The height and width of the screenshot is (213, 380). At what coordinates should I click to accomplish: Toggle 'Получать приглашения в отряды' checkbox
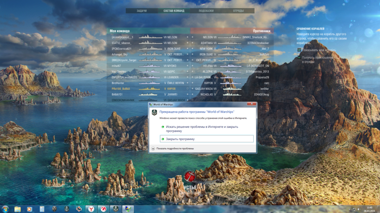(299, 58)
